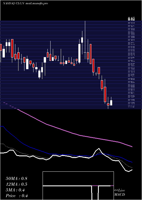Click the tall red candle at far left
Screen dimensions: 142x200
[x=12, y=48]
